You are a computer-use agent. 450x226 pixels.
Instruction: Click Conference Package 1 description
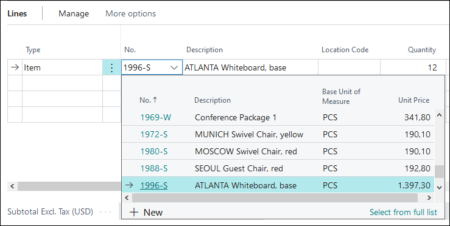click(235, 117)
